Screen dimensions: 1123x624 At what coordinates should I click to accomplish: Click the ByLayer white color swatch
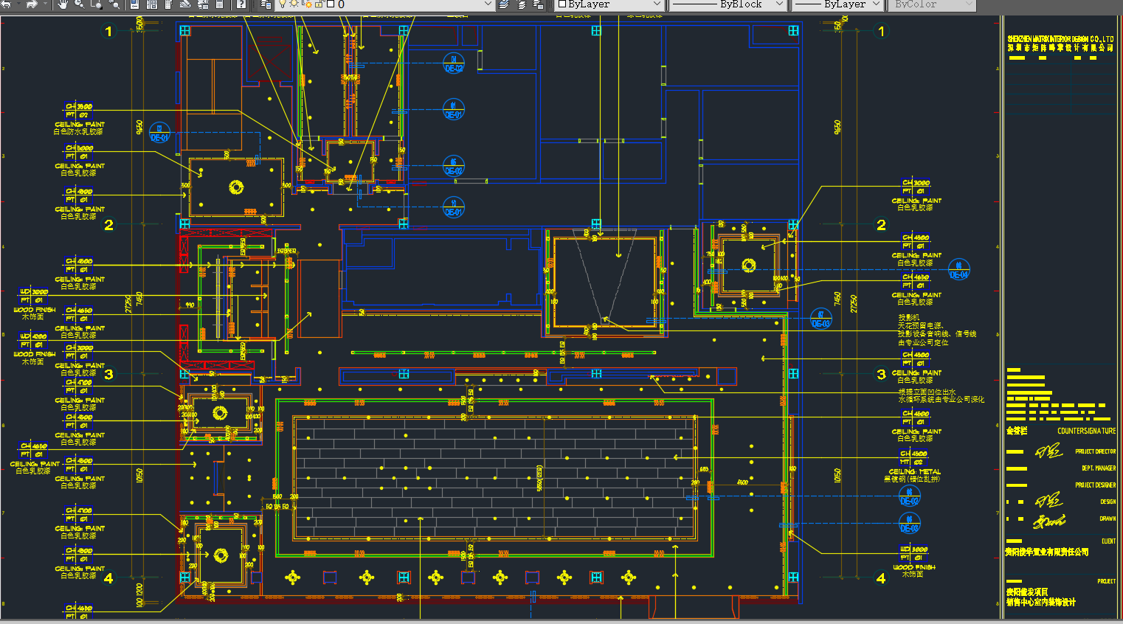point(562,4)
